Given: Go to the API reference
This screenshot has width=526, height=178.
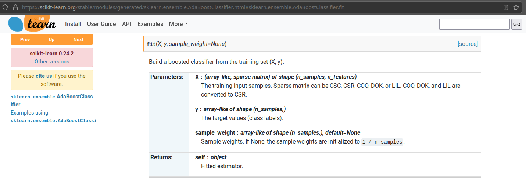Looking at the screenshot, I should tap(126, 24).
